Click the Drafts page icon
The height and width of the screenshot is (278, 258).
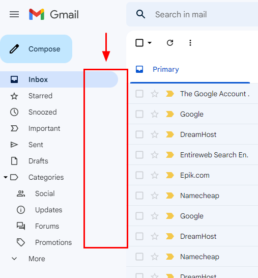(x=14, y=161)
